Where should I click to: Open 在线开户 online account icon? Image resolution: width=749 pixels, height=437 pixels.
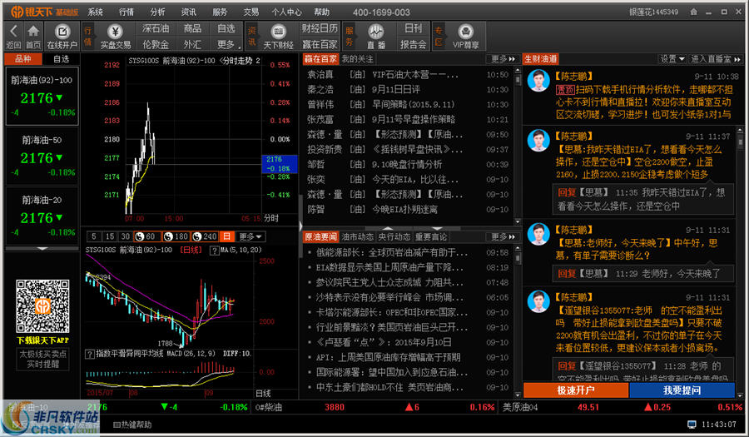(x=62, y=32)
